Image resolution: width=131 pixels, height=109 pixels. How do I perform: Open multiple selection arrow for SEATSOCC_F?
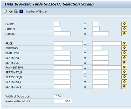[124, 87]
